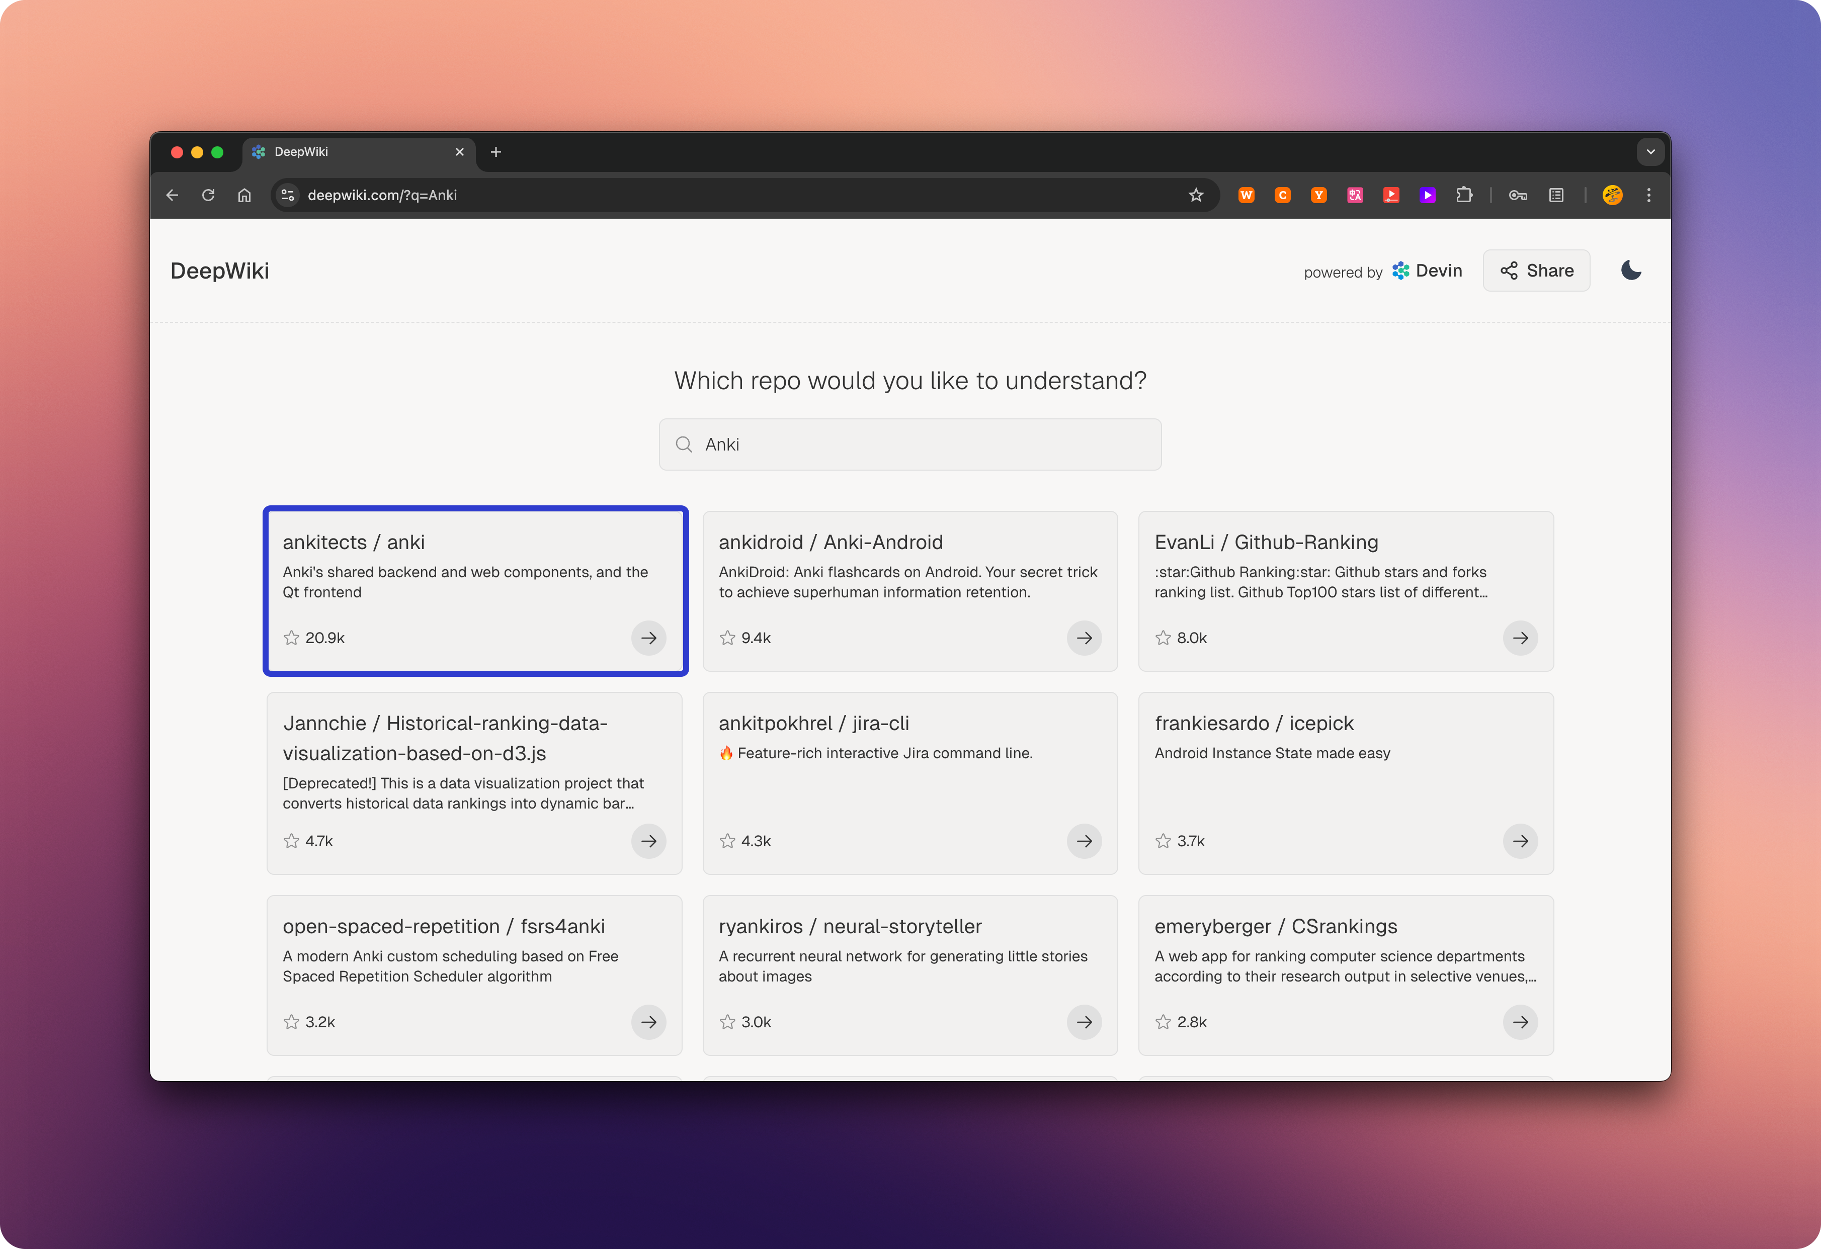Open the reading list side panel icon
The width and height of the screenshot is (1821, 1249).
1556,195
